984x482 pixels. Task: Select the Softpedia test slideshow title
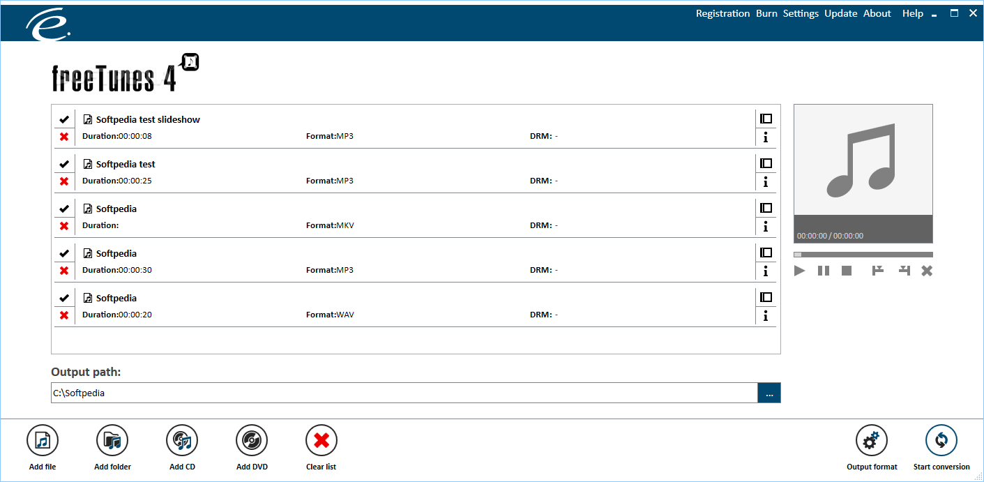148,119
